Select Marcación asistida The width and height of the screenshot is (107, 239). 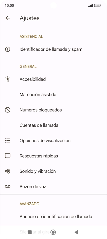(53, 95)
